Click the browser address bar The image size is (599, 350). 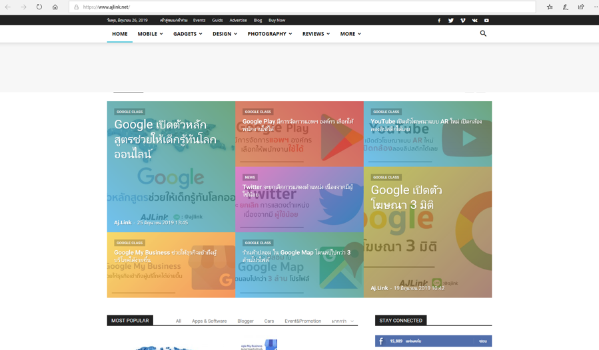point(300,7)
